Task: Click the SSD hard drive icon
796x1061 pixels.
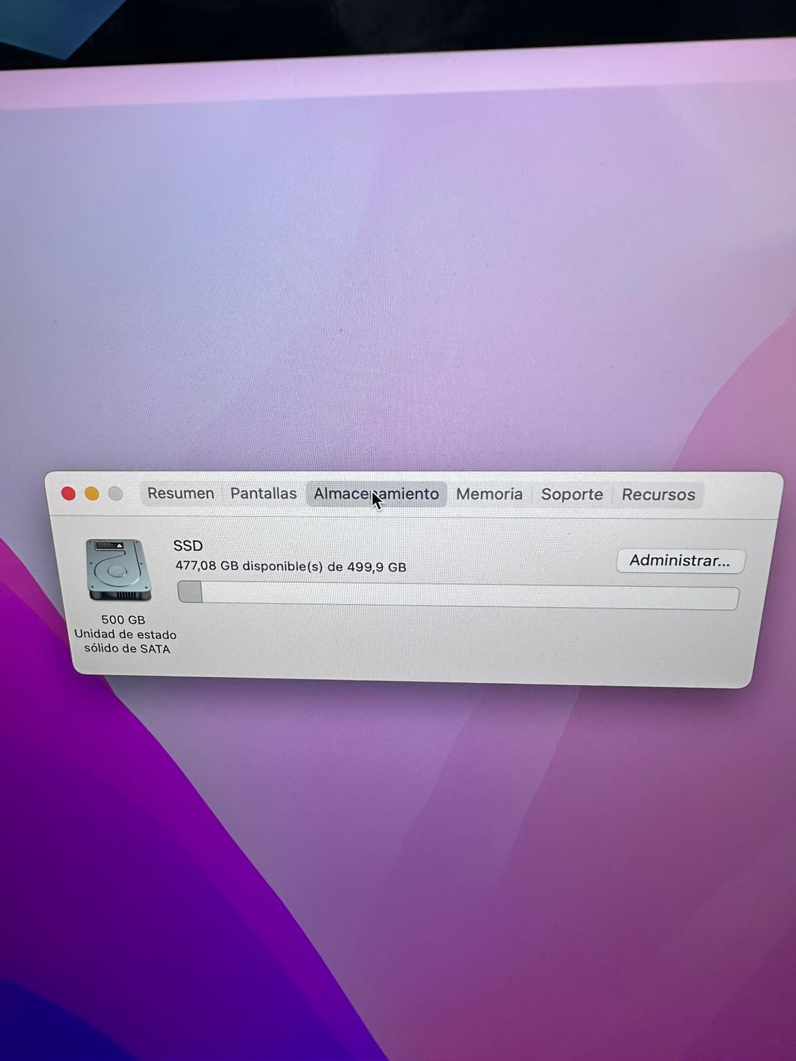Action: pos(119,570)
